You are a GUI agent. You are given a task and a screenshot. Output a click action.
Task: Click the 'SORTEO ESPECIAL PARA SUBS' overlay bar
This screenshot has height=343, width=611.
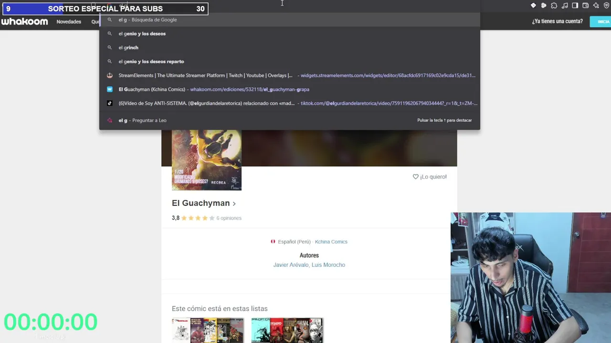coord(105,9)
